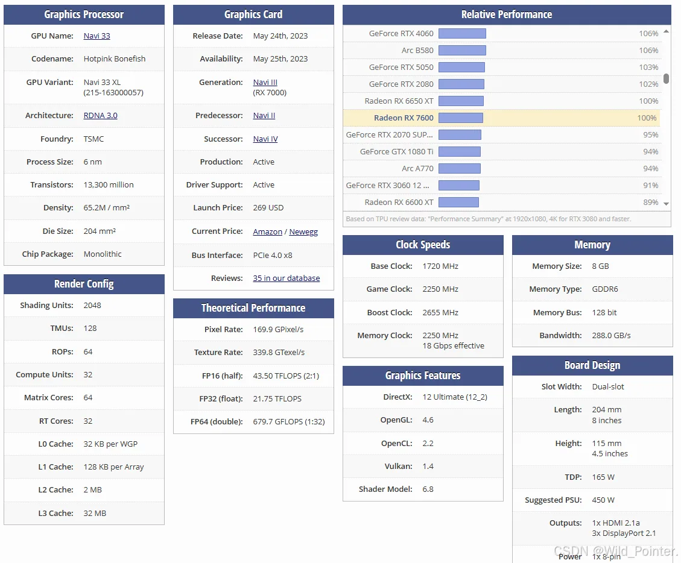
Task: Click the "269 USD" launch price
Action: click(x=268, y=208)
